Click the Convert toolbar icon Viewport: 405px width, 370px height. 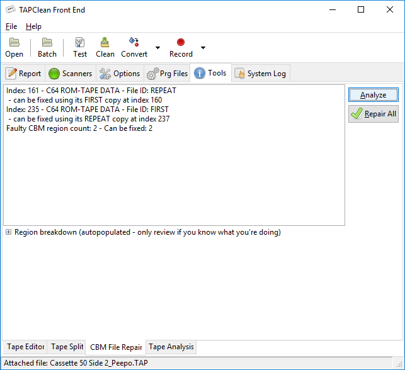[134, 42]
